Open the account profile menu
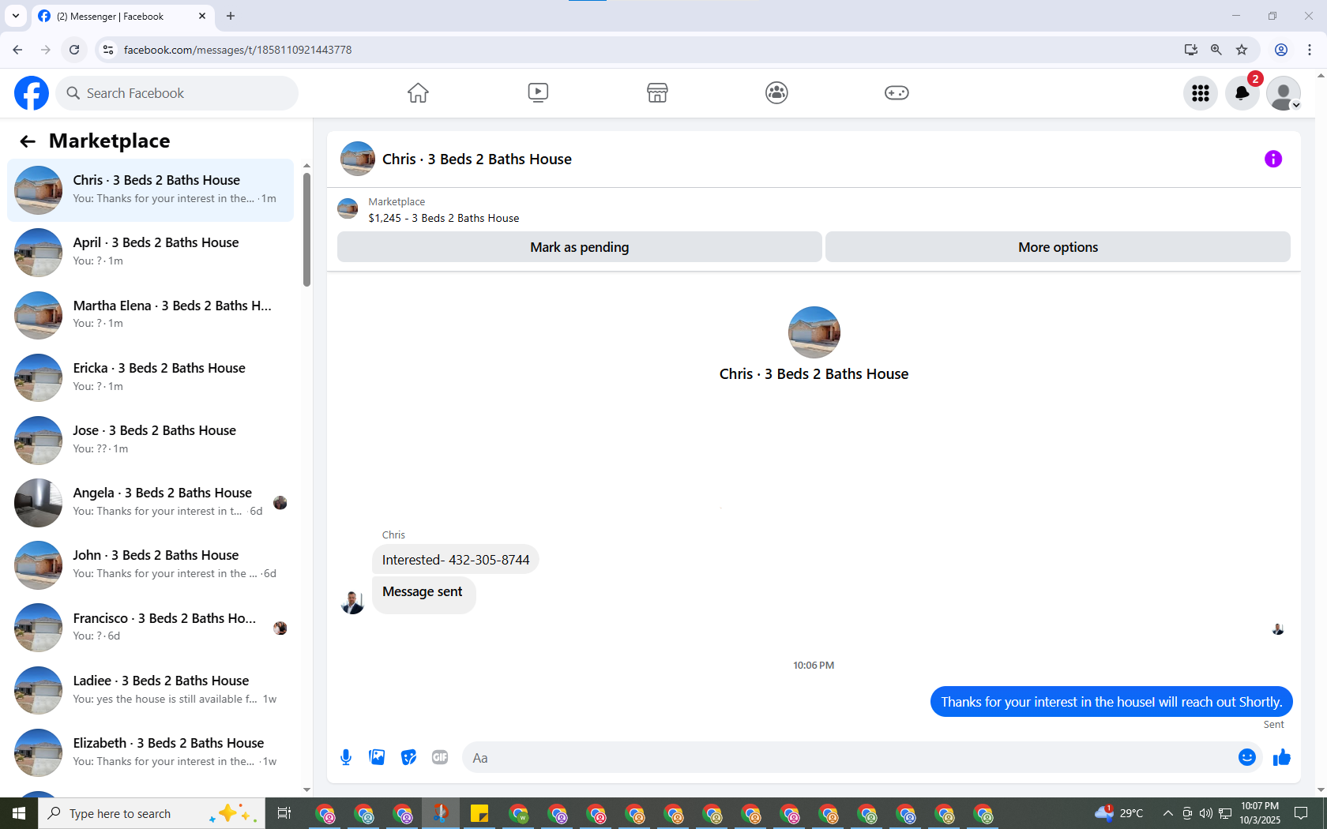Image resolution: width=1327 pixels, height=829 pixels. [x=1284, y=93]
